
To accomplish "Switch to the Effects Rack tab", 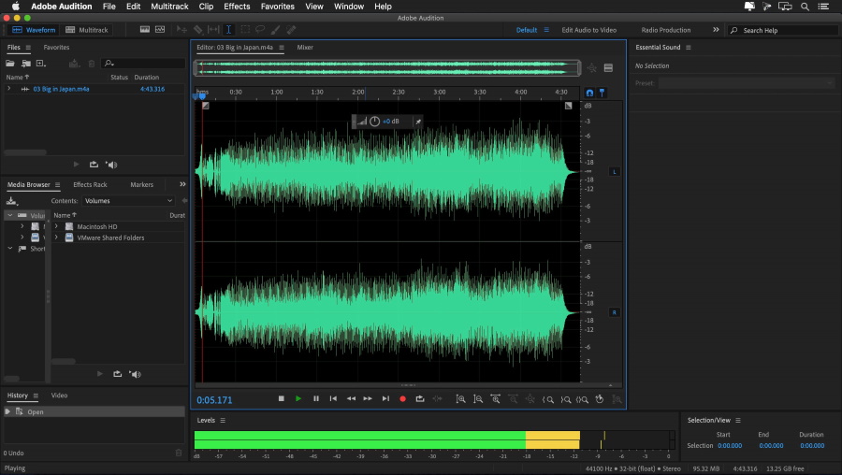I will (90, 185).
